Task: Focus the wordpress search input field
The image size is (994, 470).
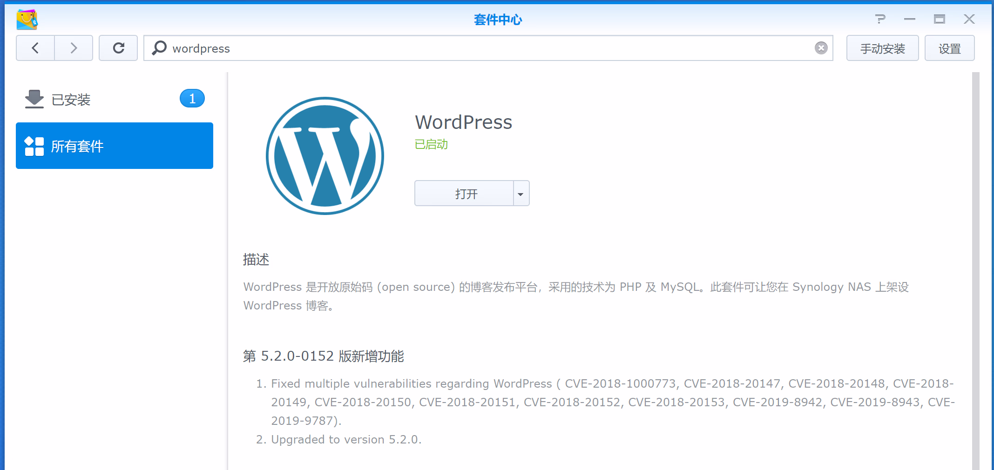Action: click(x=489, y=48)
